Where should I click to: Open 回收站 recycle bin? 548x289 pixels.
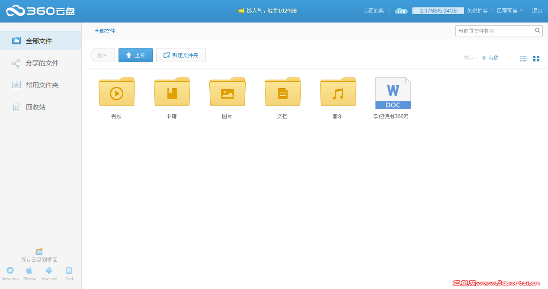[x=41, y=107]
